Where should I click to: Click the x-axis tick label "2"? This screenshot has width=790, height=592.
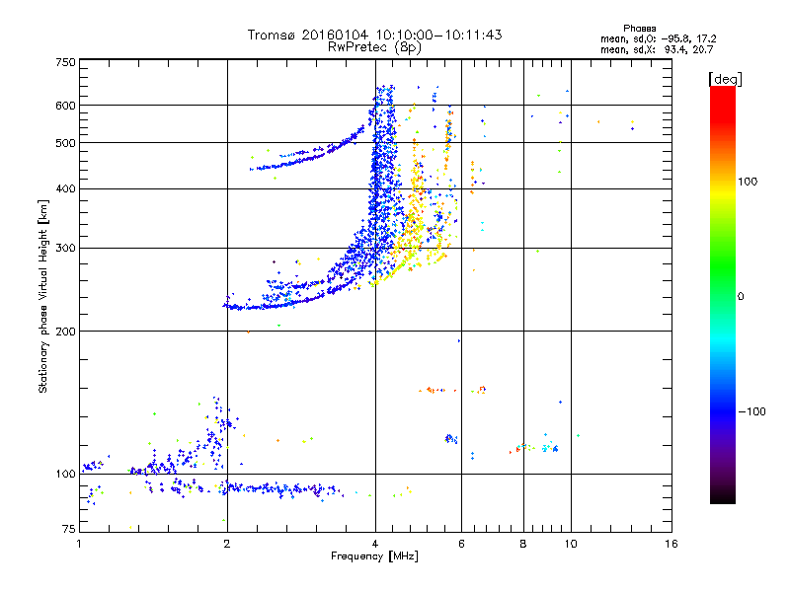(227, 544)
